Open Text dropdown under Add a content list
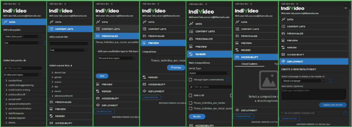Viewport: 352px width, 127px height. coord(69,50)
